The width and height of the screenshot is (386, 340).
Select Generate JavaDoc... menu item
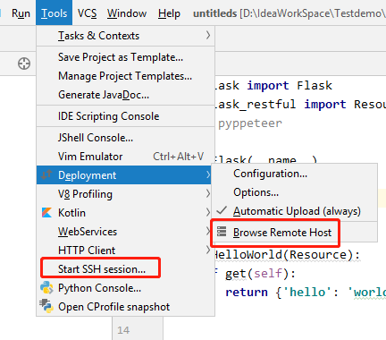125,95
